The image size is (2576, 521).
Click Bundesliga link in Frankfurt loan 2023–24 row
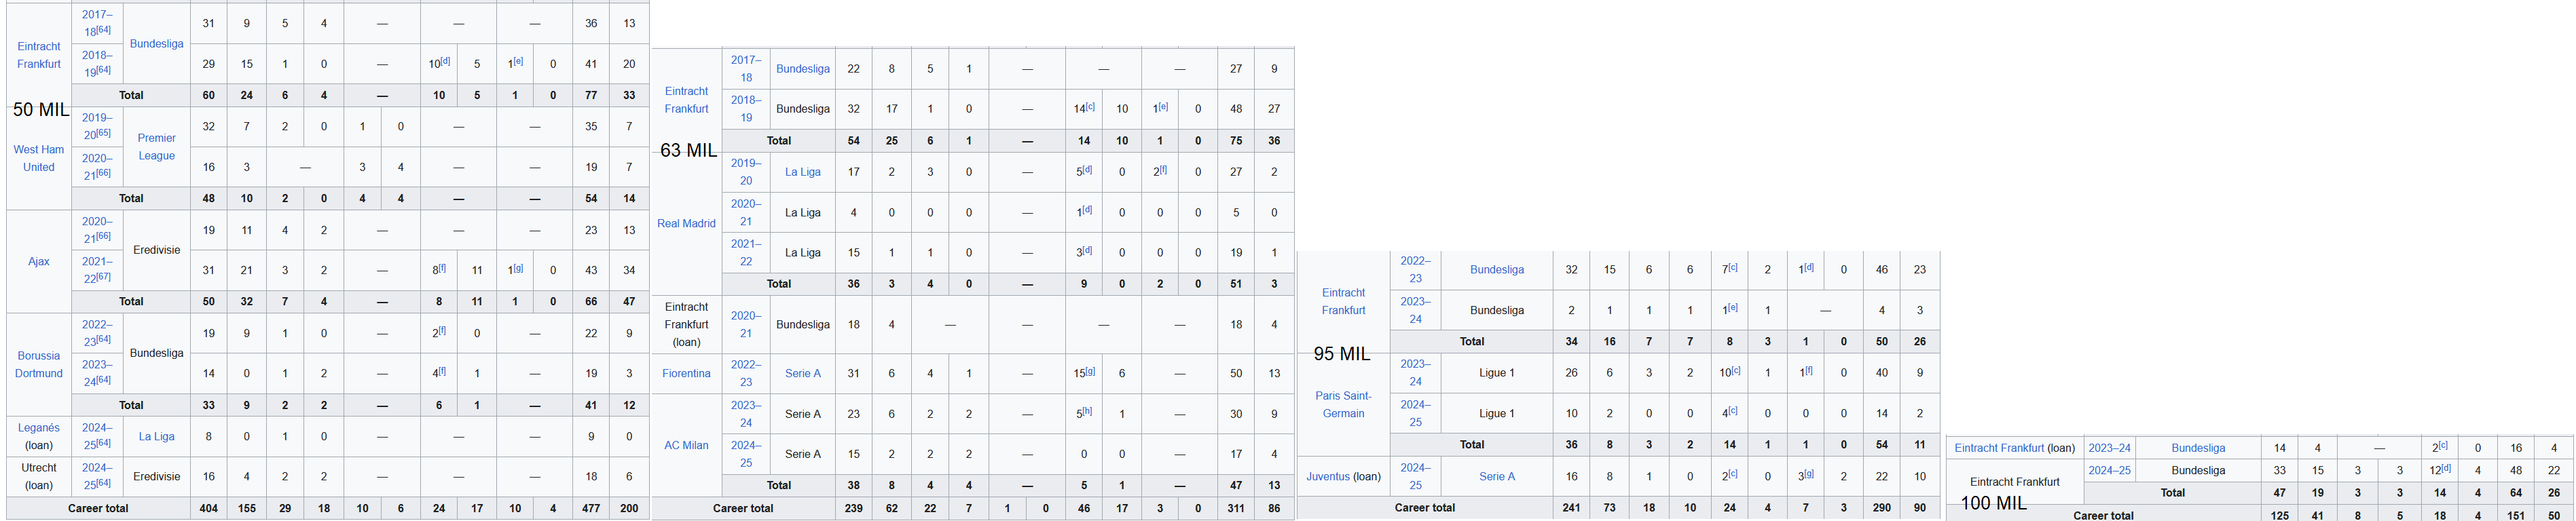2198,448
